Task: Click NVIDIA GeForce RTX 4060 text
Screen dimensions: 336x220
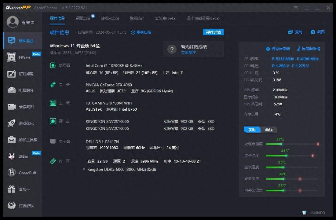Action: [x=109, y=85]
